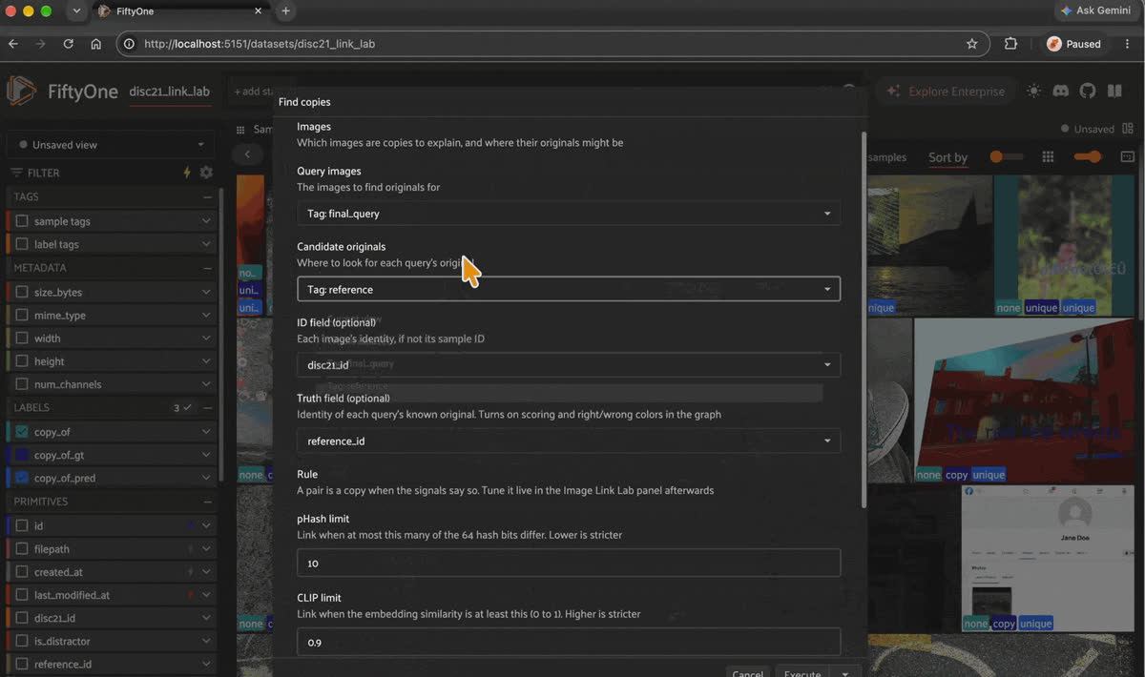This screenshot has height=677, width=1145.
Task: Click the Explore Enterprise button
Action: coord(946,92)
